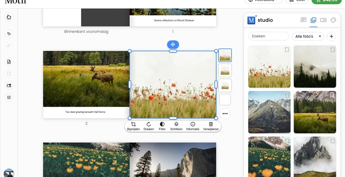This screenshot has width=345, height=177.
Task: Expand the Alle foto's dropdown
Action: pyautogui.click(x=308, y=36)
